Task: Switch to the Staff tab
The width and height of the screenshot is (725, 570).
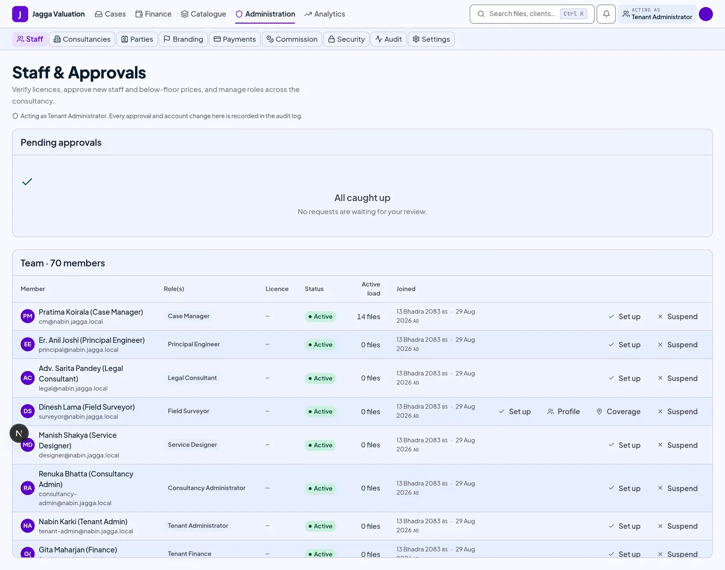Action: [30, 39]
